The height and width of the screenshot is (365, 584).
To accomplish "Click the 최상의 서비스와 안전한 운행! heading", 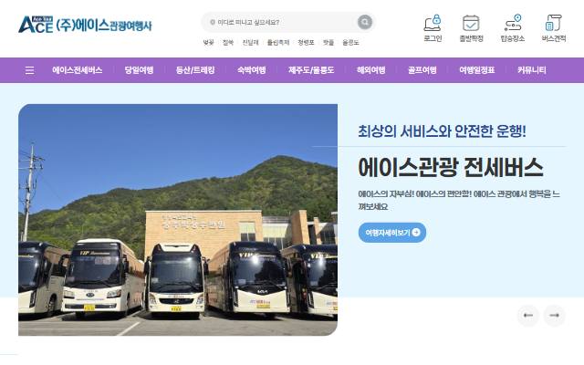I will (442, 131).
